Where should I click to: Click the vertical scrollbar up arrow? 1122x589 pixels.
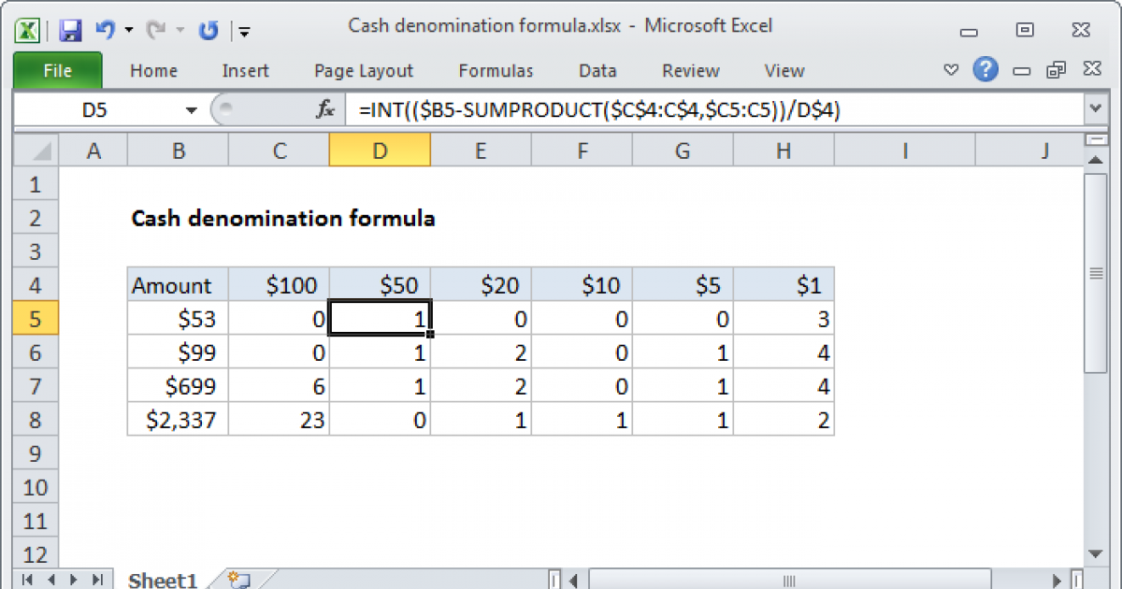coord(1095,161)
